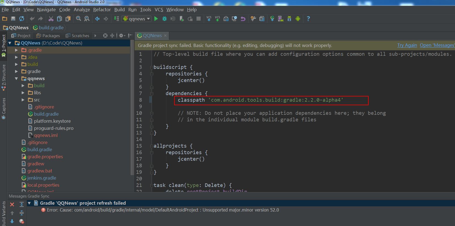Screen dimensions: 455x226
Task: Expand the gradle folder in tree
Action: pos(16,71)
